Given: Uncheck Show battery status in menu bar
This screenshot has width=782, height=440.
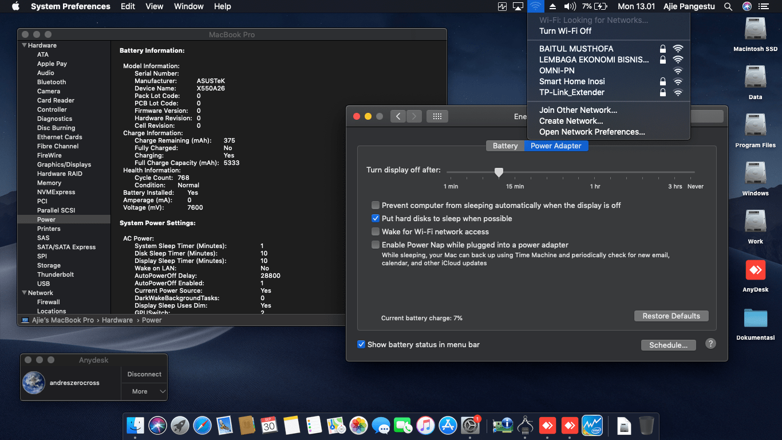Looking at the screenshot, I should click(x=361, y=344).
